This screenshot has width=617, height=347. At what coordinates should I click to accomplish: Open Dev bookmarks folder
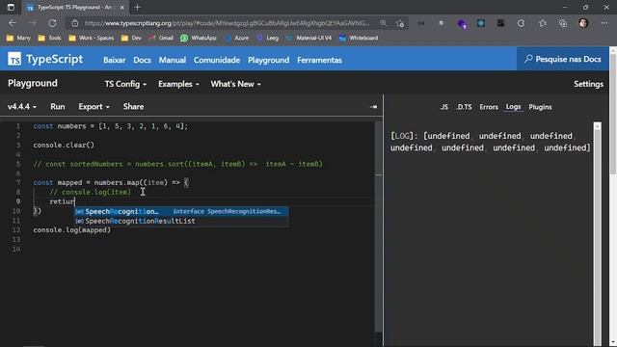(x=131, y=38)
